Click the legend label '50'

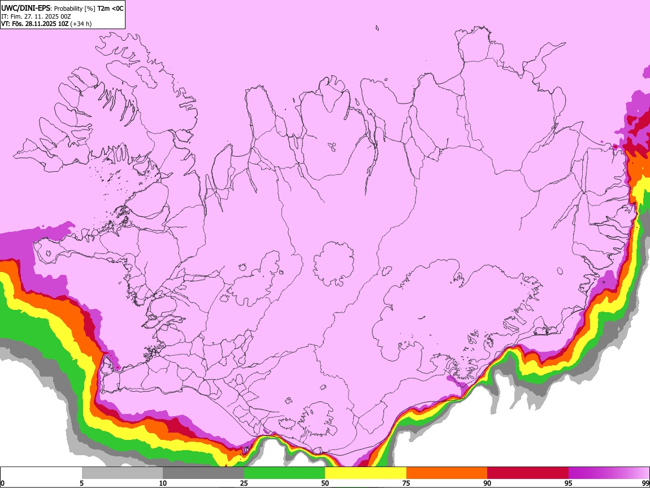coord(325,483)
